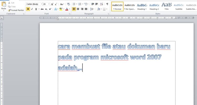The height and width of the screenshot is (105, 197).
Task: Center the paragraph text
Action: tap(78, 9)
